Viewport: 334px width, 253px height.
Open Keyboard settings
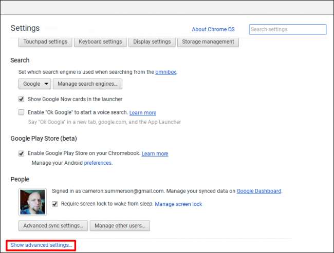pyautogui.click(x=100, y=42)
